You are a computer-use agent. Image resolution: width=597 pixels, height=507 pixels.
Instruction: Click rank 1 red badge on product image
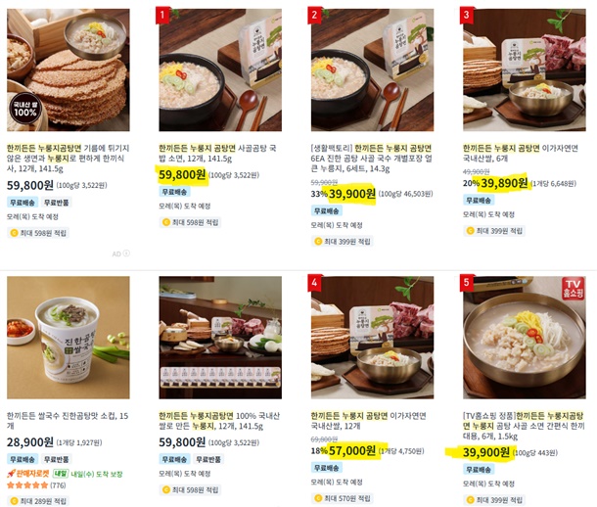click(163, 16)
